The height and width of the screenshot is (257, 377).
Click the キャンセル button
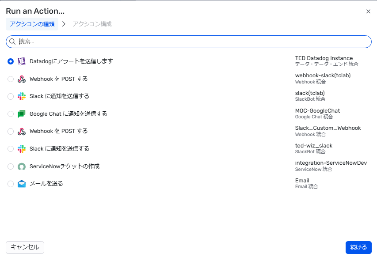pos(25,247)
